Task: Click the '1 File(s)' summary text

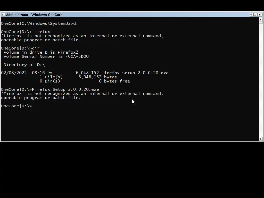Action: coord(51,77)
